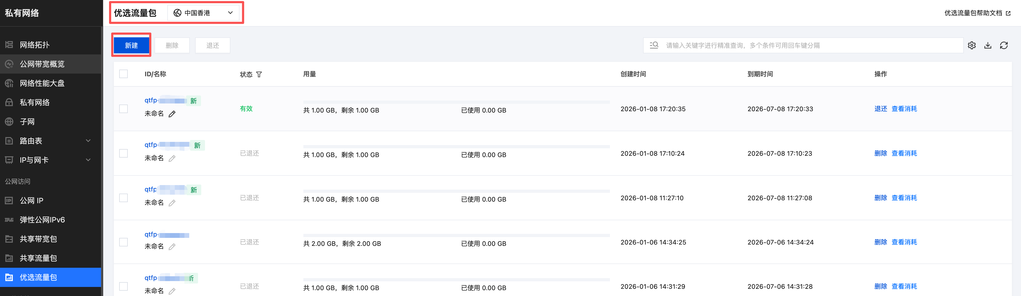Screen dimensions: 1021x296
Task: Select all rows via header checkbox
Action: 124,74
